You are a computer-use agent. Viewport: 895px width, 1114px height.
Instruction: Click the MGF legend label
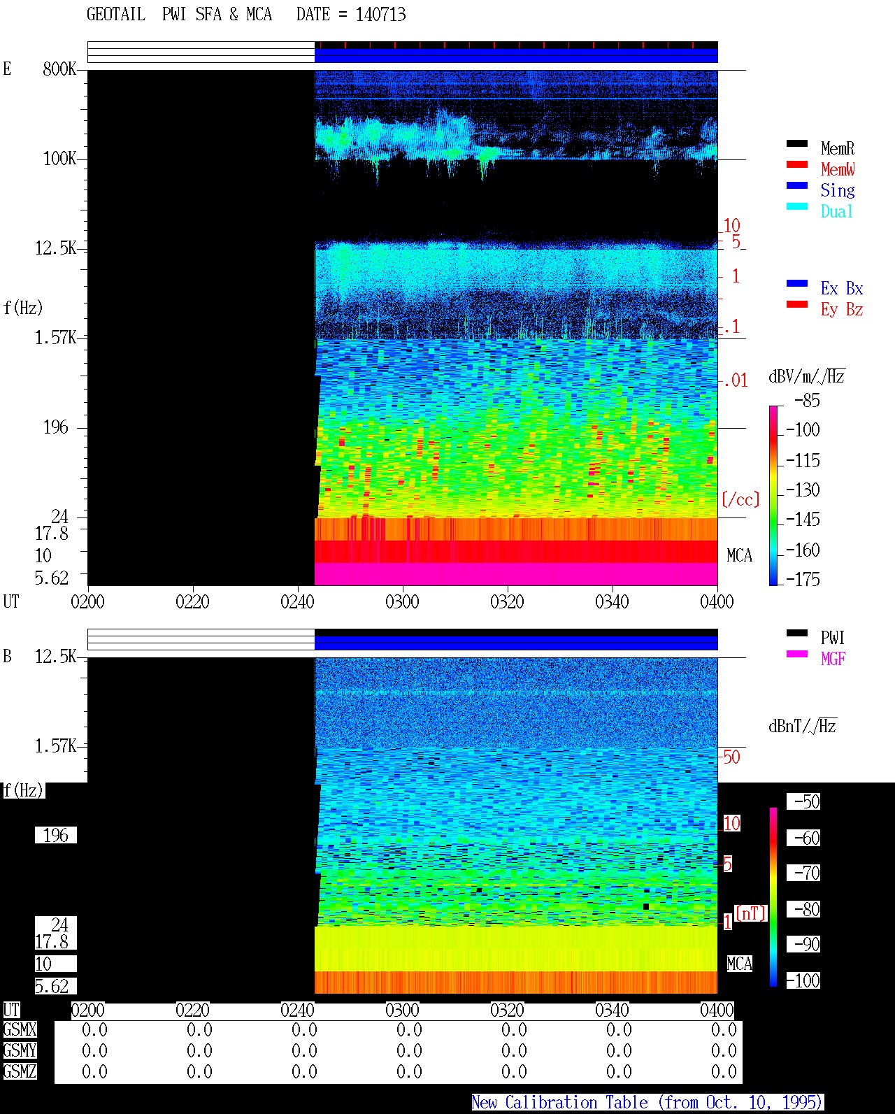point(833,659)
